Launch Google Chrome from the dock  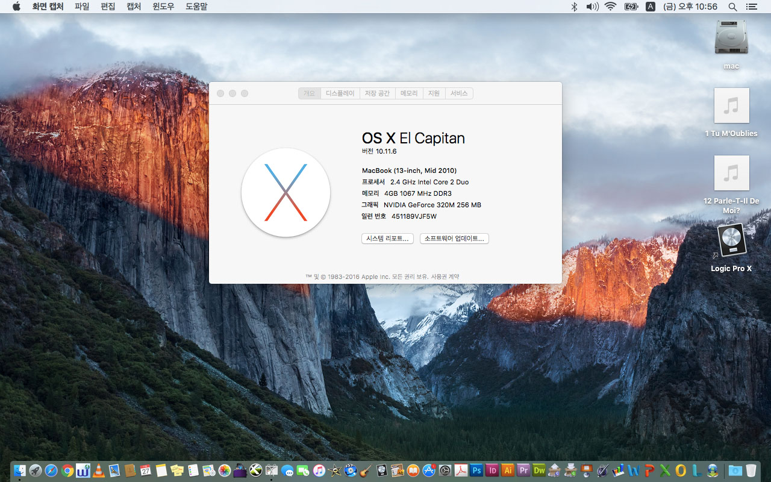[x=67, y=471]
